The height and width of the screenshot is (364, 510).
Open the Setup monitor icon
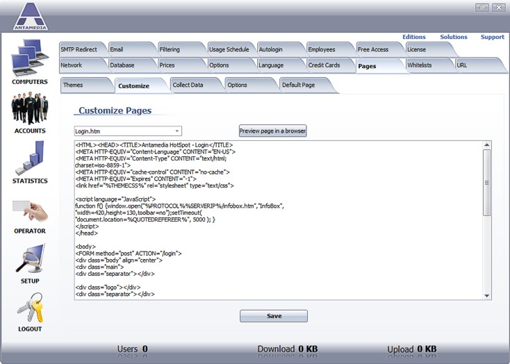(x=30, y=258)
